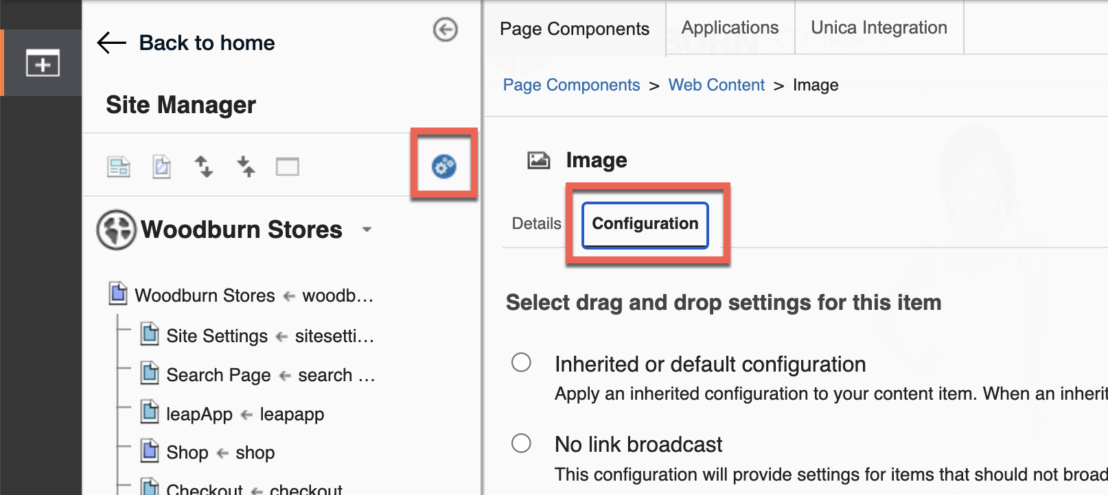Click the blue gears settings icon
Image resolution: width=1108 pixels, height=495 pixels.
(x=443, y=166)
